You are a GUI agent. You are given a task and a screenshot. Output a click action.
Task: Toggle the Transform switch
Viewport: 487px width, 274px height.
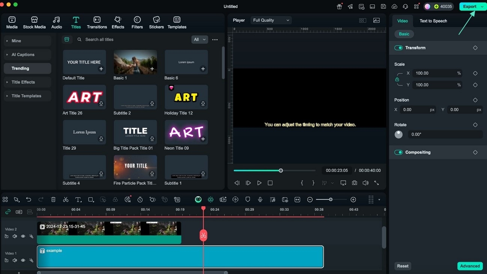(x=399, y=48)
